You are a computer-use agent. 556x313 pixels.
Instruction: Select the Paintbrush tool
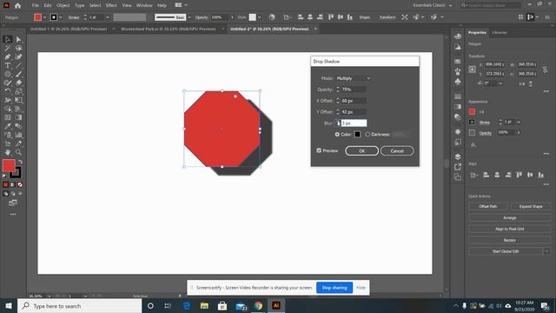18,74
